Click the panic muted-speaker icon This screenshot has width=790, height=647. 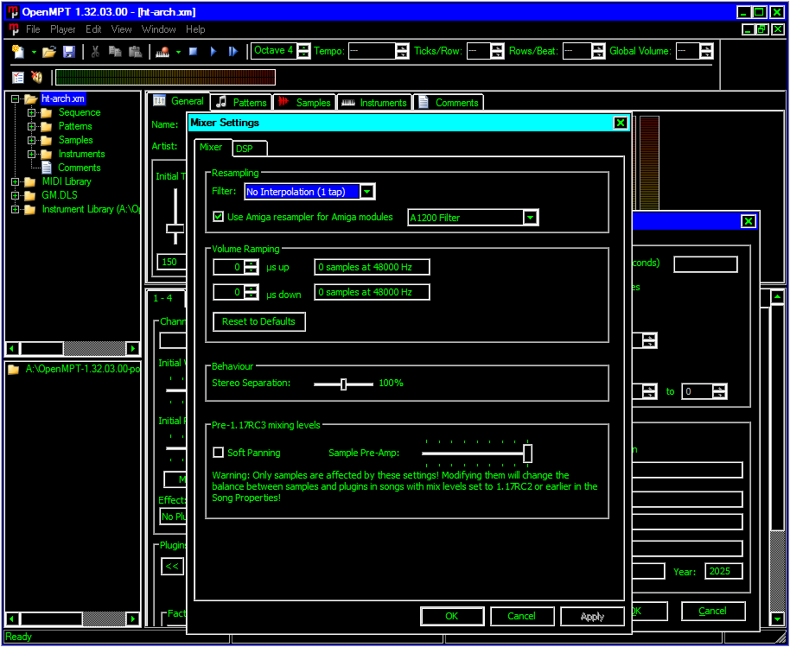tap(37, 77)
